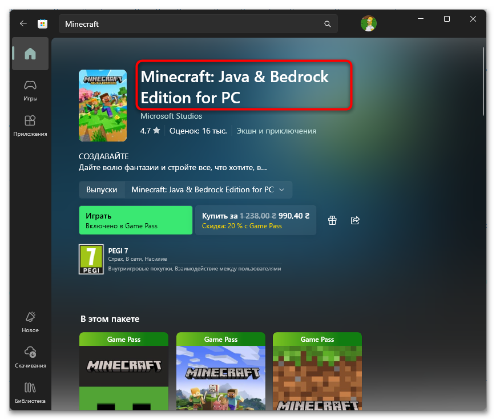
Task: Click the gift icon to buy as gift
Action: (x=332, y=220)
